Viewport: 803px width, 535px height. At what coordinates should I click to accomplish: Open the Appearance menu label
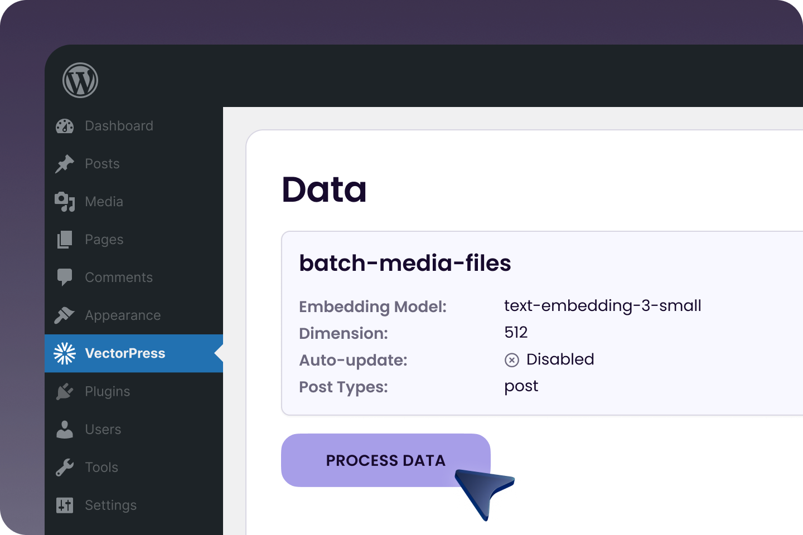click(x=123, y=315)
